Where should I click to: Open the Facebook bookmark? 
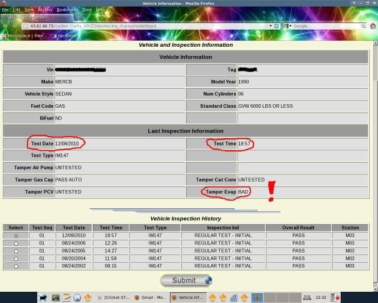[65, 36]
